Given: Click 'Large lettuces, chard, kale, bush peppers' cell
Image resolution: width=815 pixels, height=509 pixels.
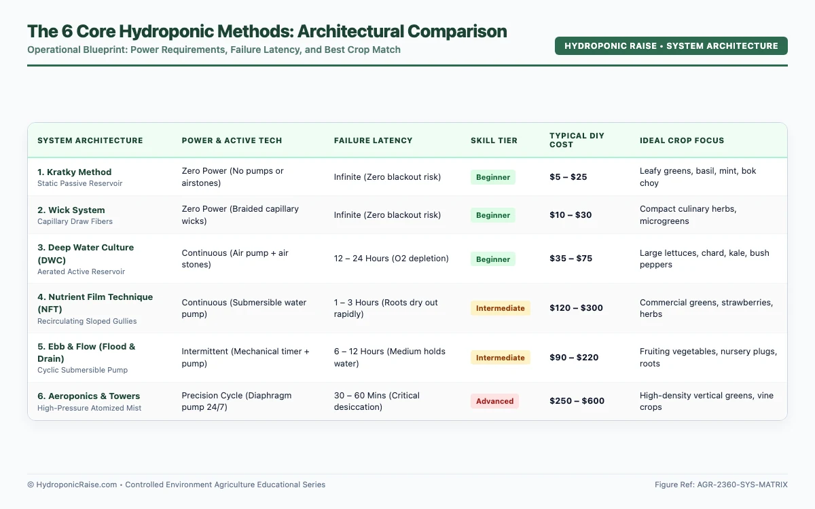Looking at the screenshot, I should coord(705,259).
